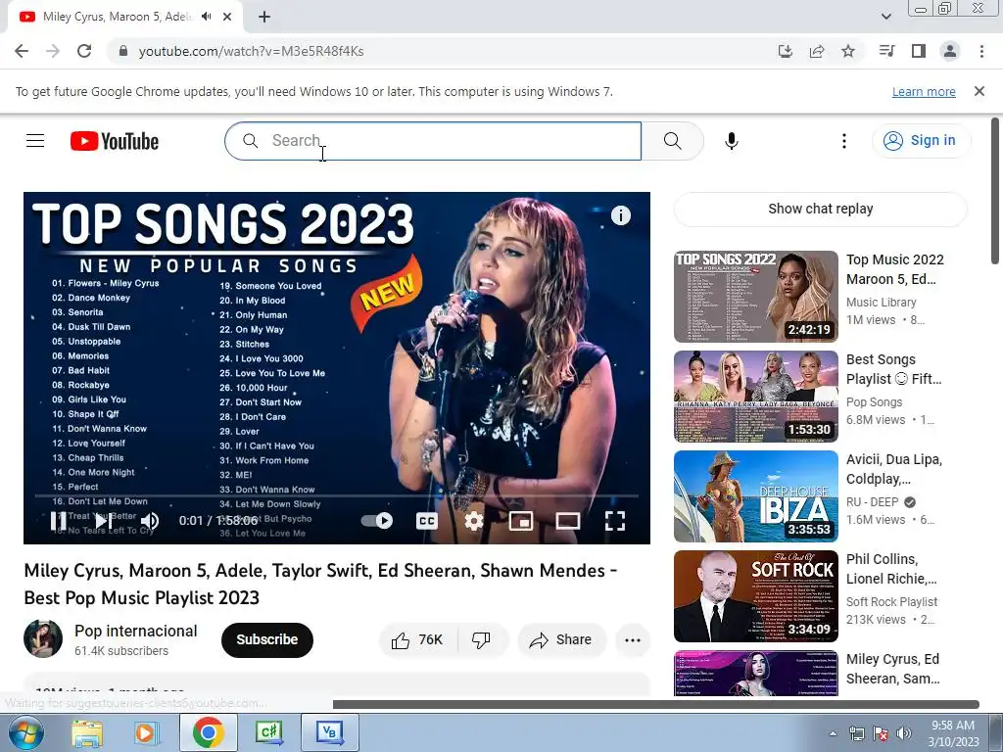Screen dimensions: 1003x752
Task: Reload the YouTube page
Action: [84, 51]
